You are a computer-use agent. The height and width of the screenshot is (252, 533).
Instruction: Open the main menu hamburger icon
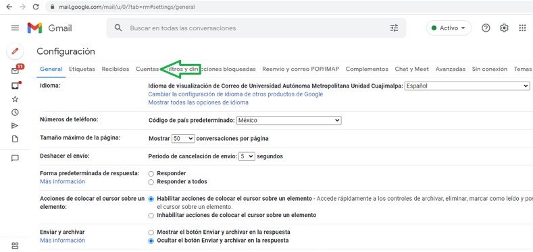click(x=15, y=28)
